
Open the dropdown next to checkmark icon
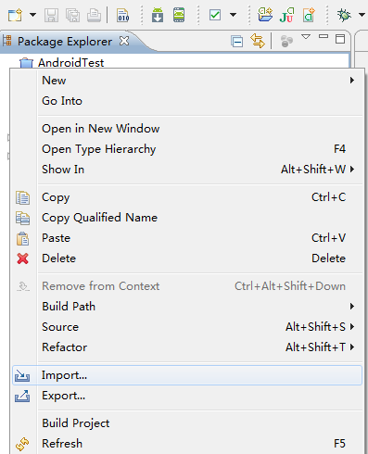click(234, 15)
